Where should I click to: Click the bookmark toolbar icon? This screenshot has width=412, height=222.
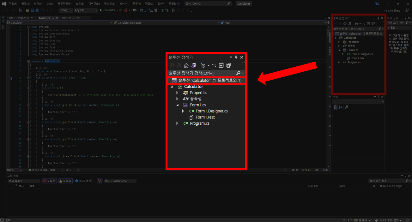coord(173,10)
